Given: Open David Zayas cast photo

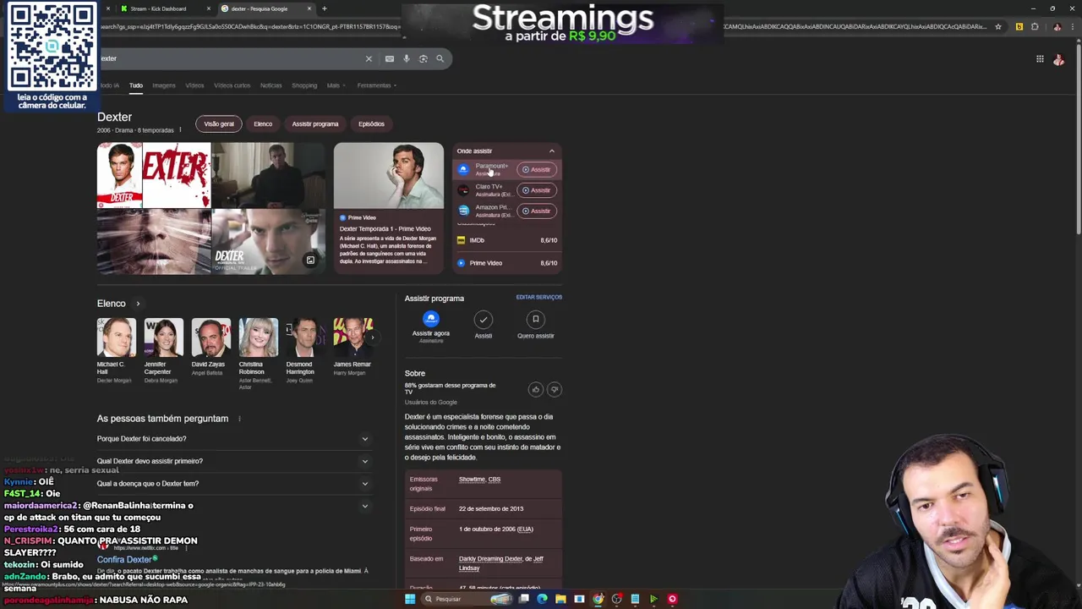Looking at the screenshot, I should point(210,337).
